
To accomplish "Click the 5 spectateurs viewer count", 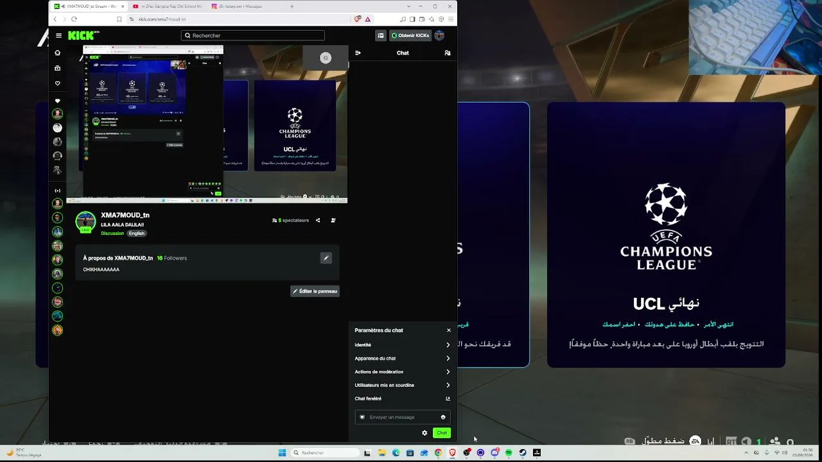I will (291, 220).
